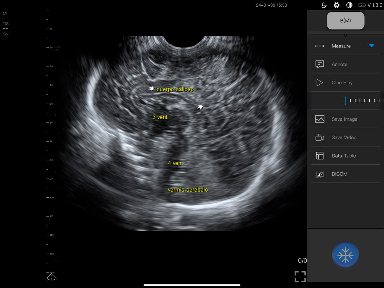Click the Save Image picture icon
The height and width of the screenshot is (288, 384).
tap(319, 119)
